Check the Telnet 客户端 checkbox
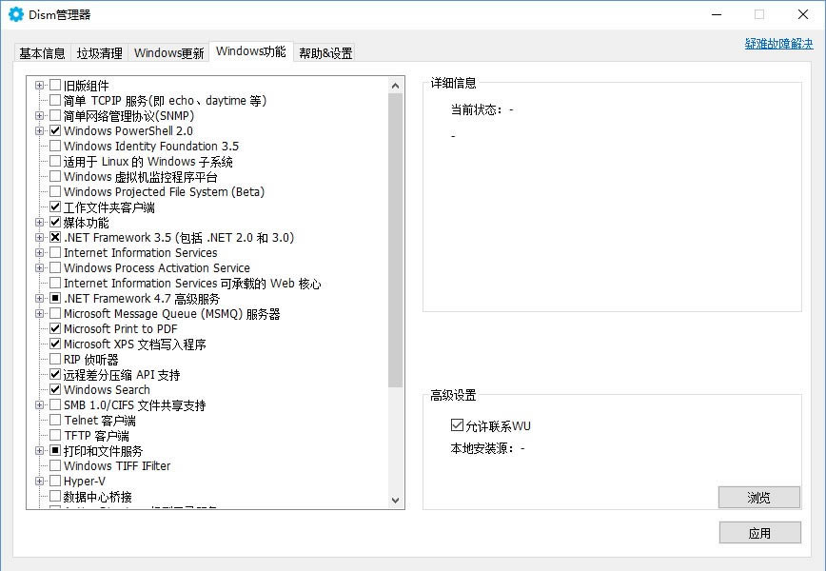Image resolution: width=826 pixels, height=571 pixels. point(55,420)
